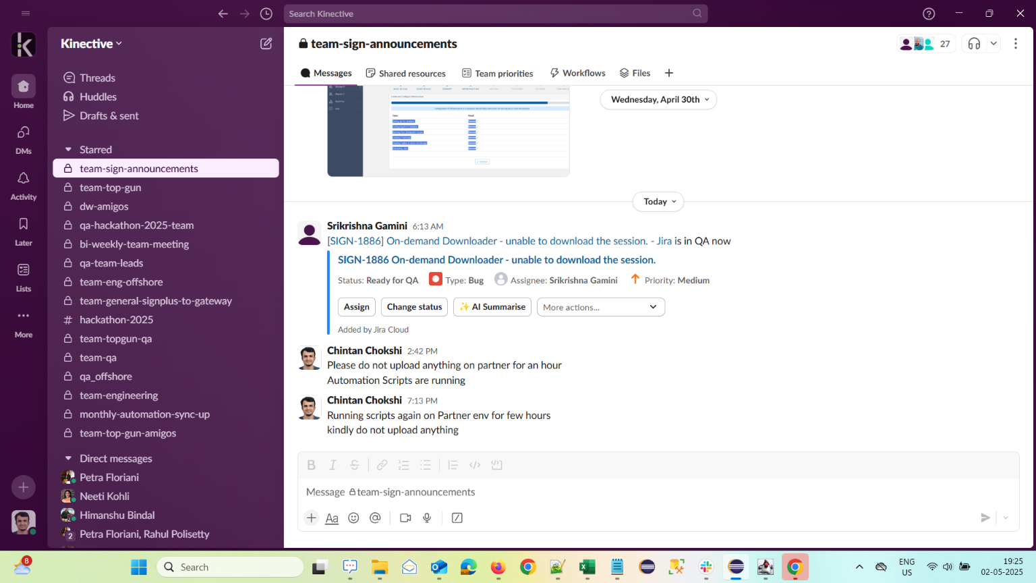The image size is (1036, 583).
Task: Open the SIGN-1886 On-demand Downloader Jira link
Action: 496,260
